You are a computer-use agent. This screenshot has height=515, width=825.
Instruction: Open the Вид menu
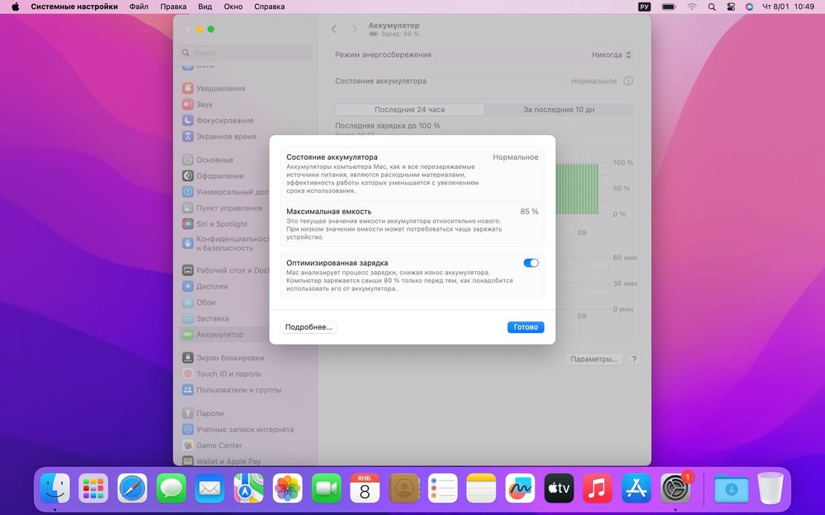(205, 7)
